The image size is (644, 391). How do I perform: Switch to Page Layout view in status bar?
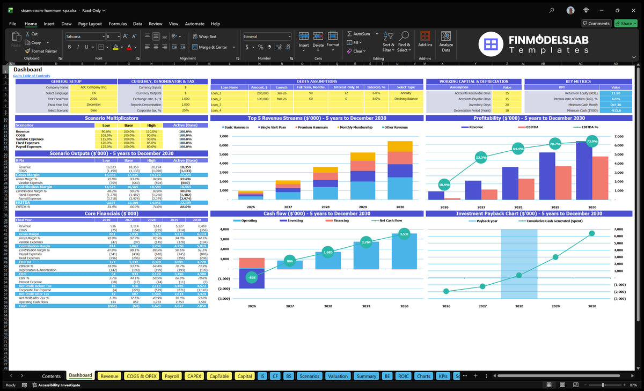click(563, 385)
